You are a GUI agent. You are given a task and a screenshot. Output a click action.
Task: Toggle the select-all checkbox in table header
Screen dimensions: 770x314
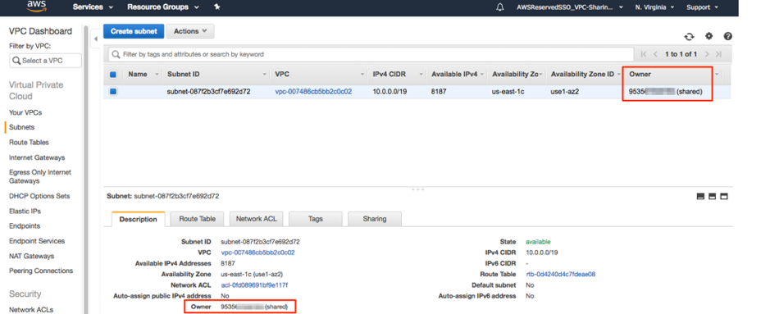(x=113, y=75)
